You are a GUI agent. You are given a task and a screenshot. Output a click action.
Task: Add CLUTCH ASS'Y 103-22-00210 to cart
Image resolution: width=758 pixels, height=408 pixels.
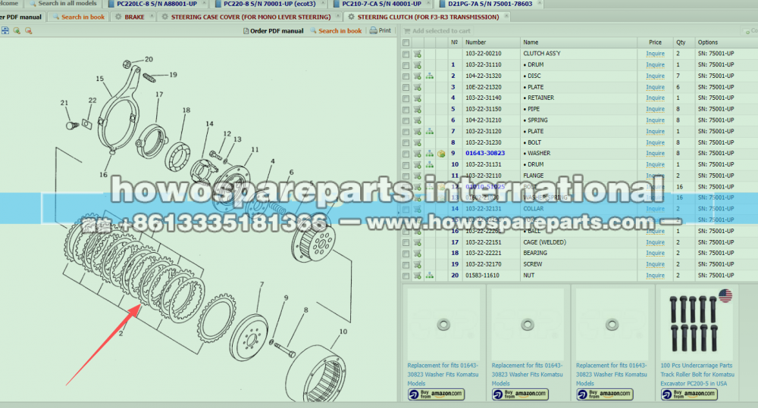click(417, 54)
